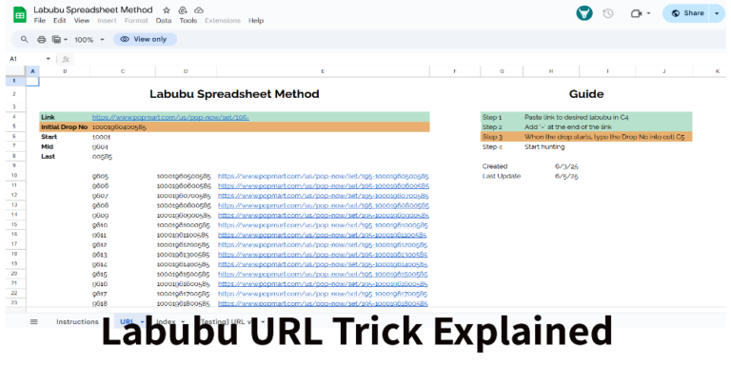Viewport: 731px width, 365px height.
Task: Open the user avatar icon
Action: (584, 13)
